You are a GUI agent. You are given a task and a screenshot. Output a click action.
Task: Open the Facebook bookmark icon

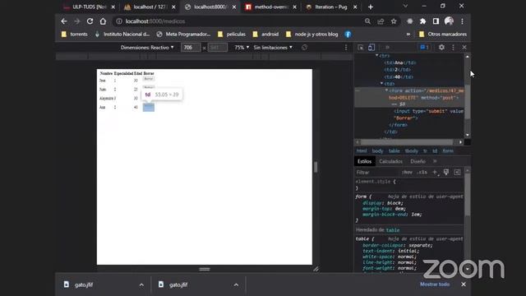click(x=348, y=35)
